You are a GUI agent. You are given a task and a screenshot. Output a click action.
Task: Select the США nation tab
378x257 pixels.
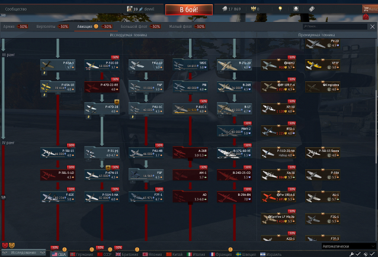[59, 255]
